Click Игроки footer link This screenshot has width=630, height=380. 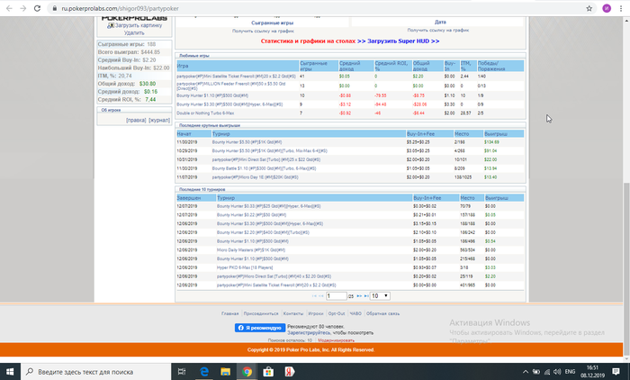(315, 313)
